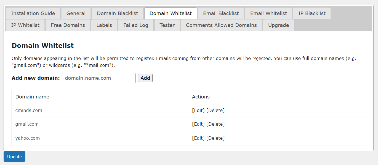This screenshot has height=165, width=378.
Task: Go to the Email Whitelist tab
Action: 268,13
